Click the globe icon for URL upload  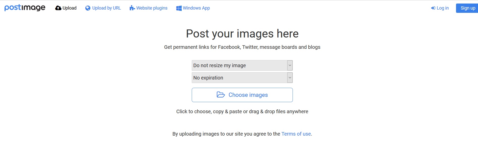pos(88,8)
